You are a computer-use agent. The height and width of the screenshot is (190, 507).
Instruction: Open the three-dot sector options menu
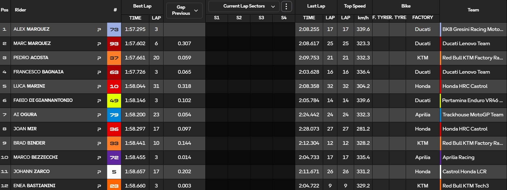tap(286, 6)
